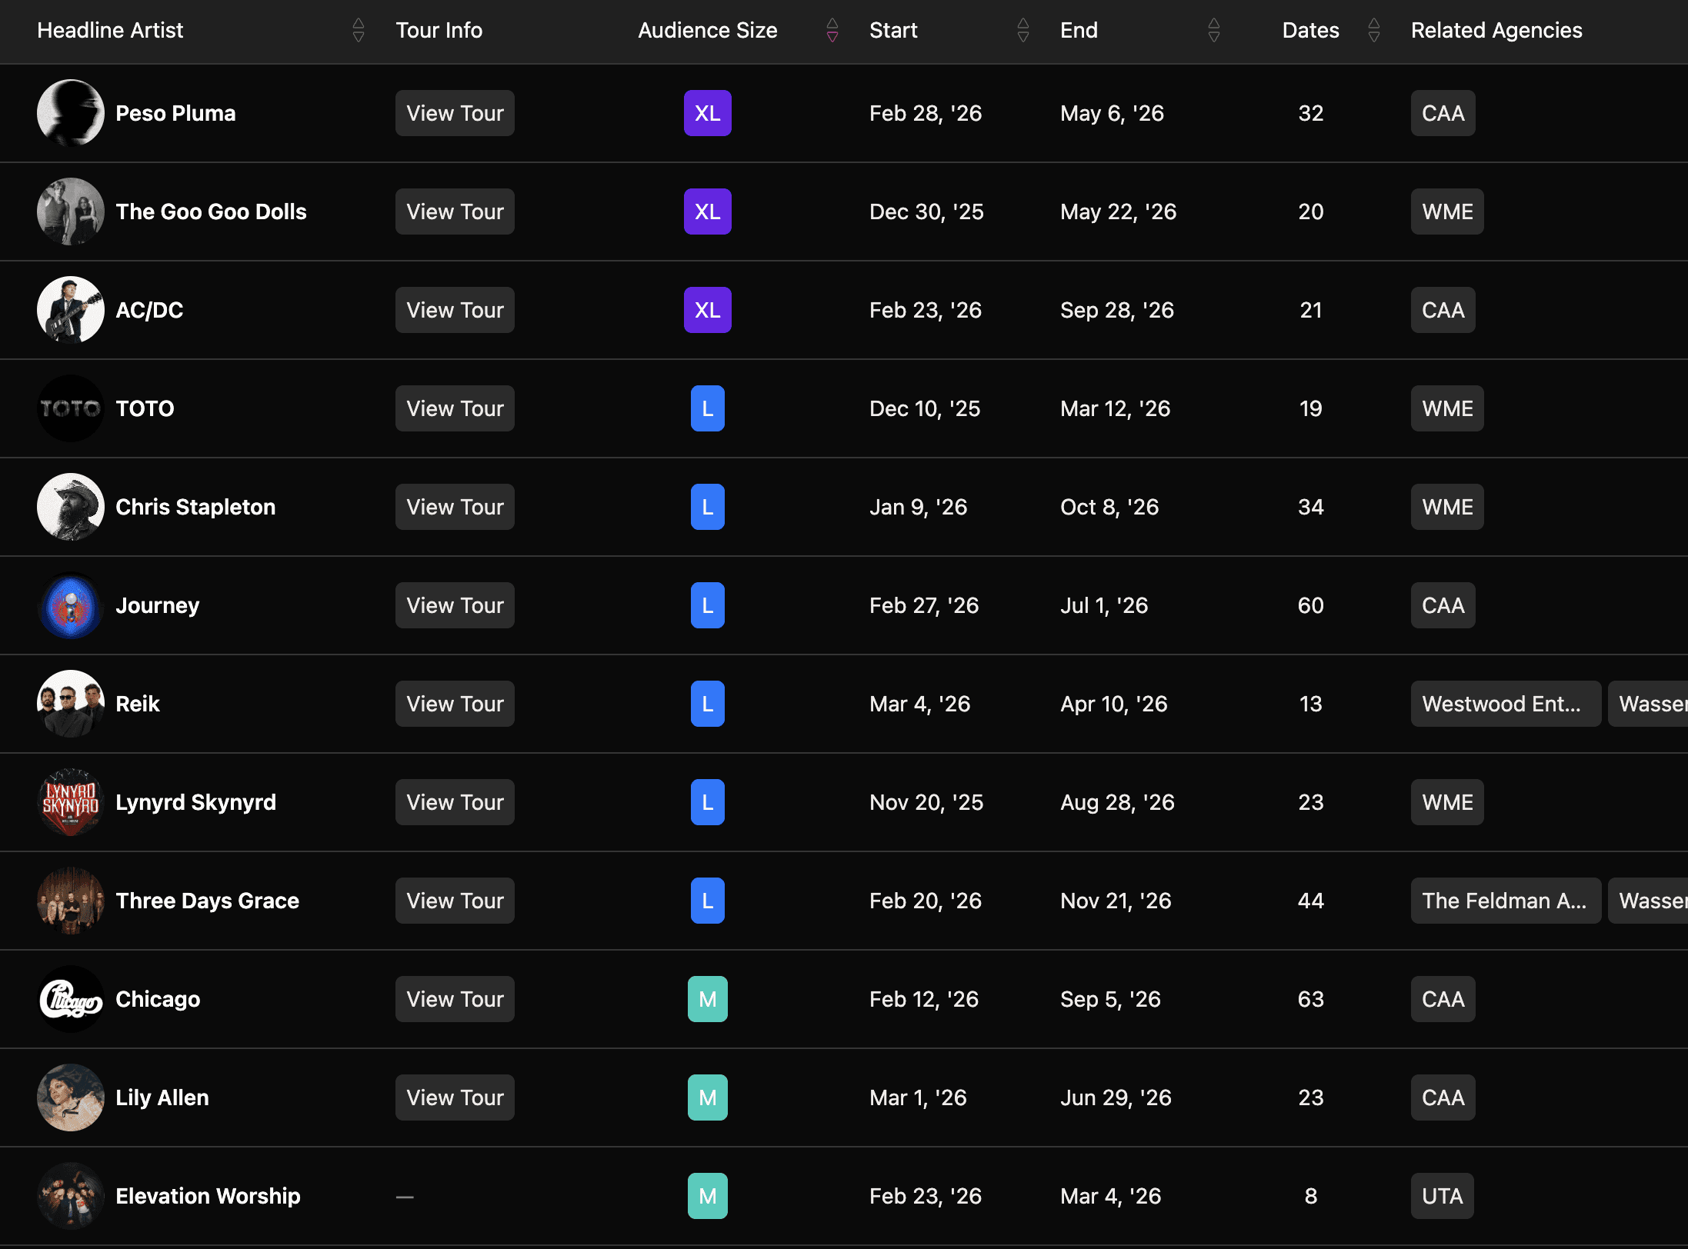Sort by Dates count arrows
This screenshot has height=1249, width=1688.
(1374, 31)
